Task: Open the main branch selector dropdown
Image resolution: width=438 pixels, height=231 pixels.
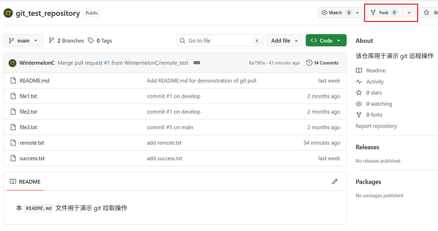Action: point(23,41)
